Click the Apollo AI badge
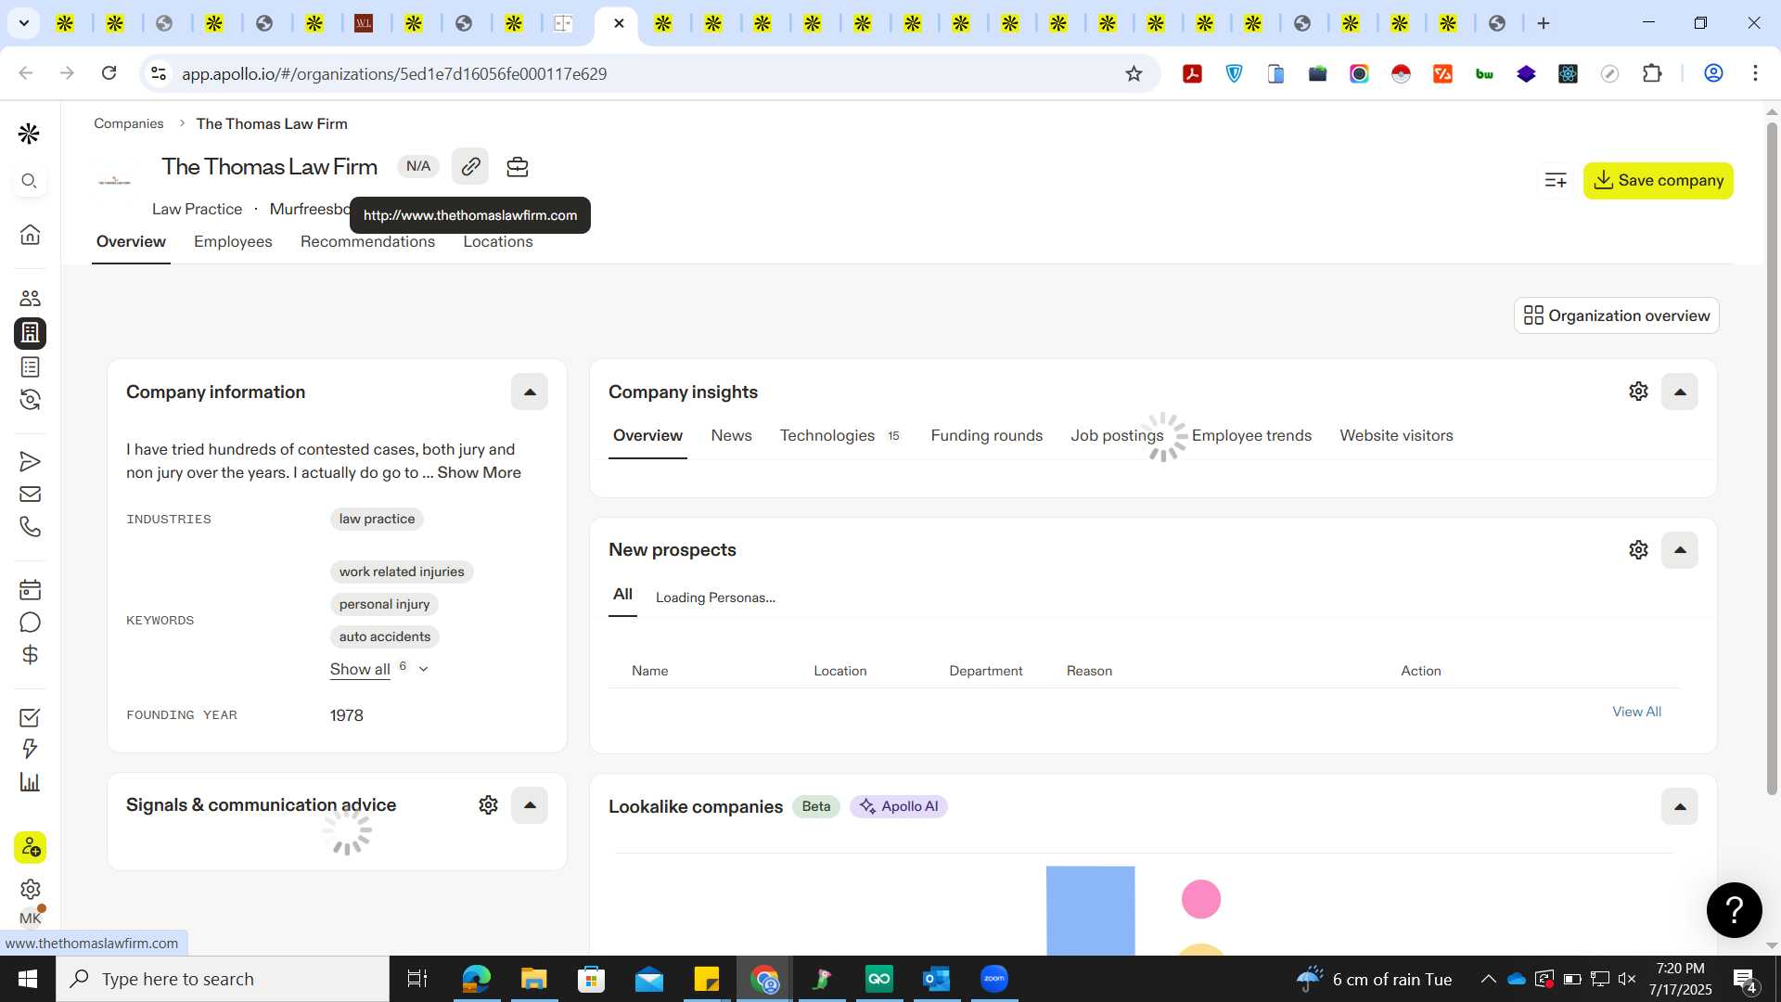This screenshot has width=1781, height=1002. [898, 806]
